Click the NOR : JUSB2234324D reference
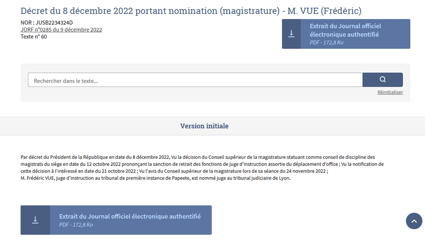The image size is (425, 245). pyautogui.click(x=47, y=22)
